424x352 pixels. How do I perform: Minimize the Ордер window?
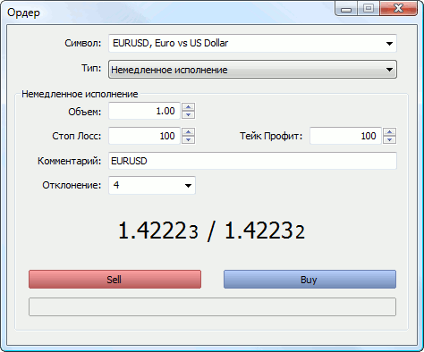[x=346, y=9]
